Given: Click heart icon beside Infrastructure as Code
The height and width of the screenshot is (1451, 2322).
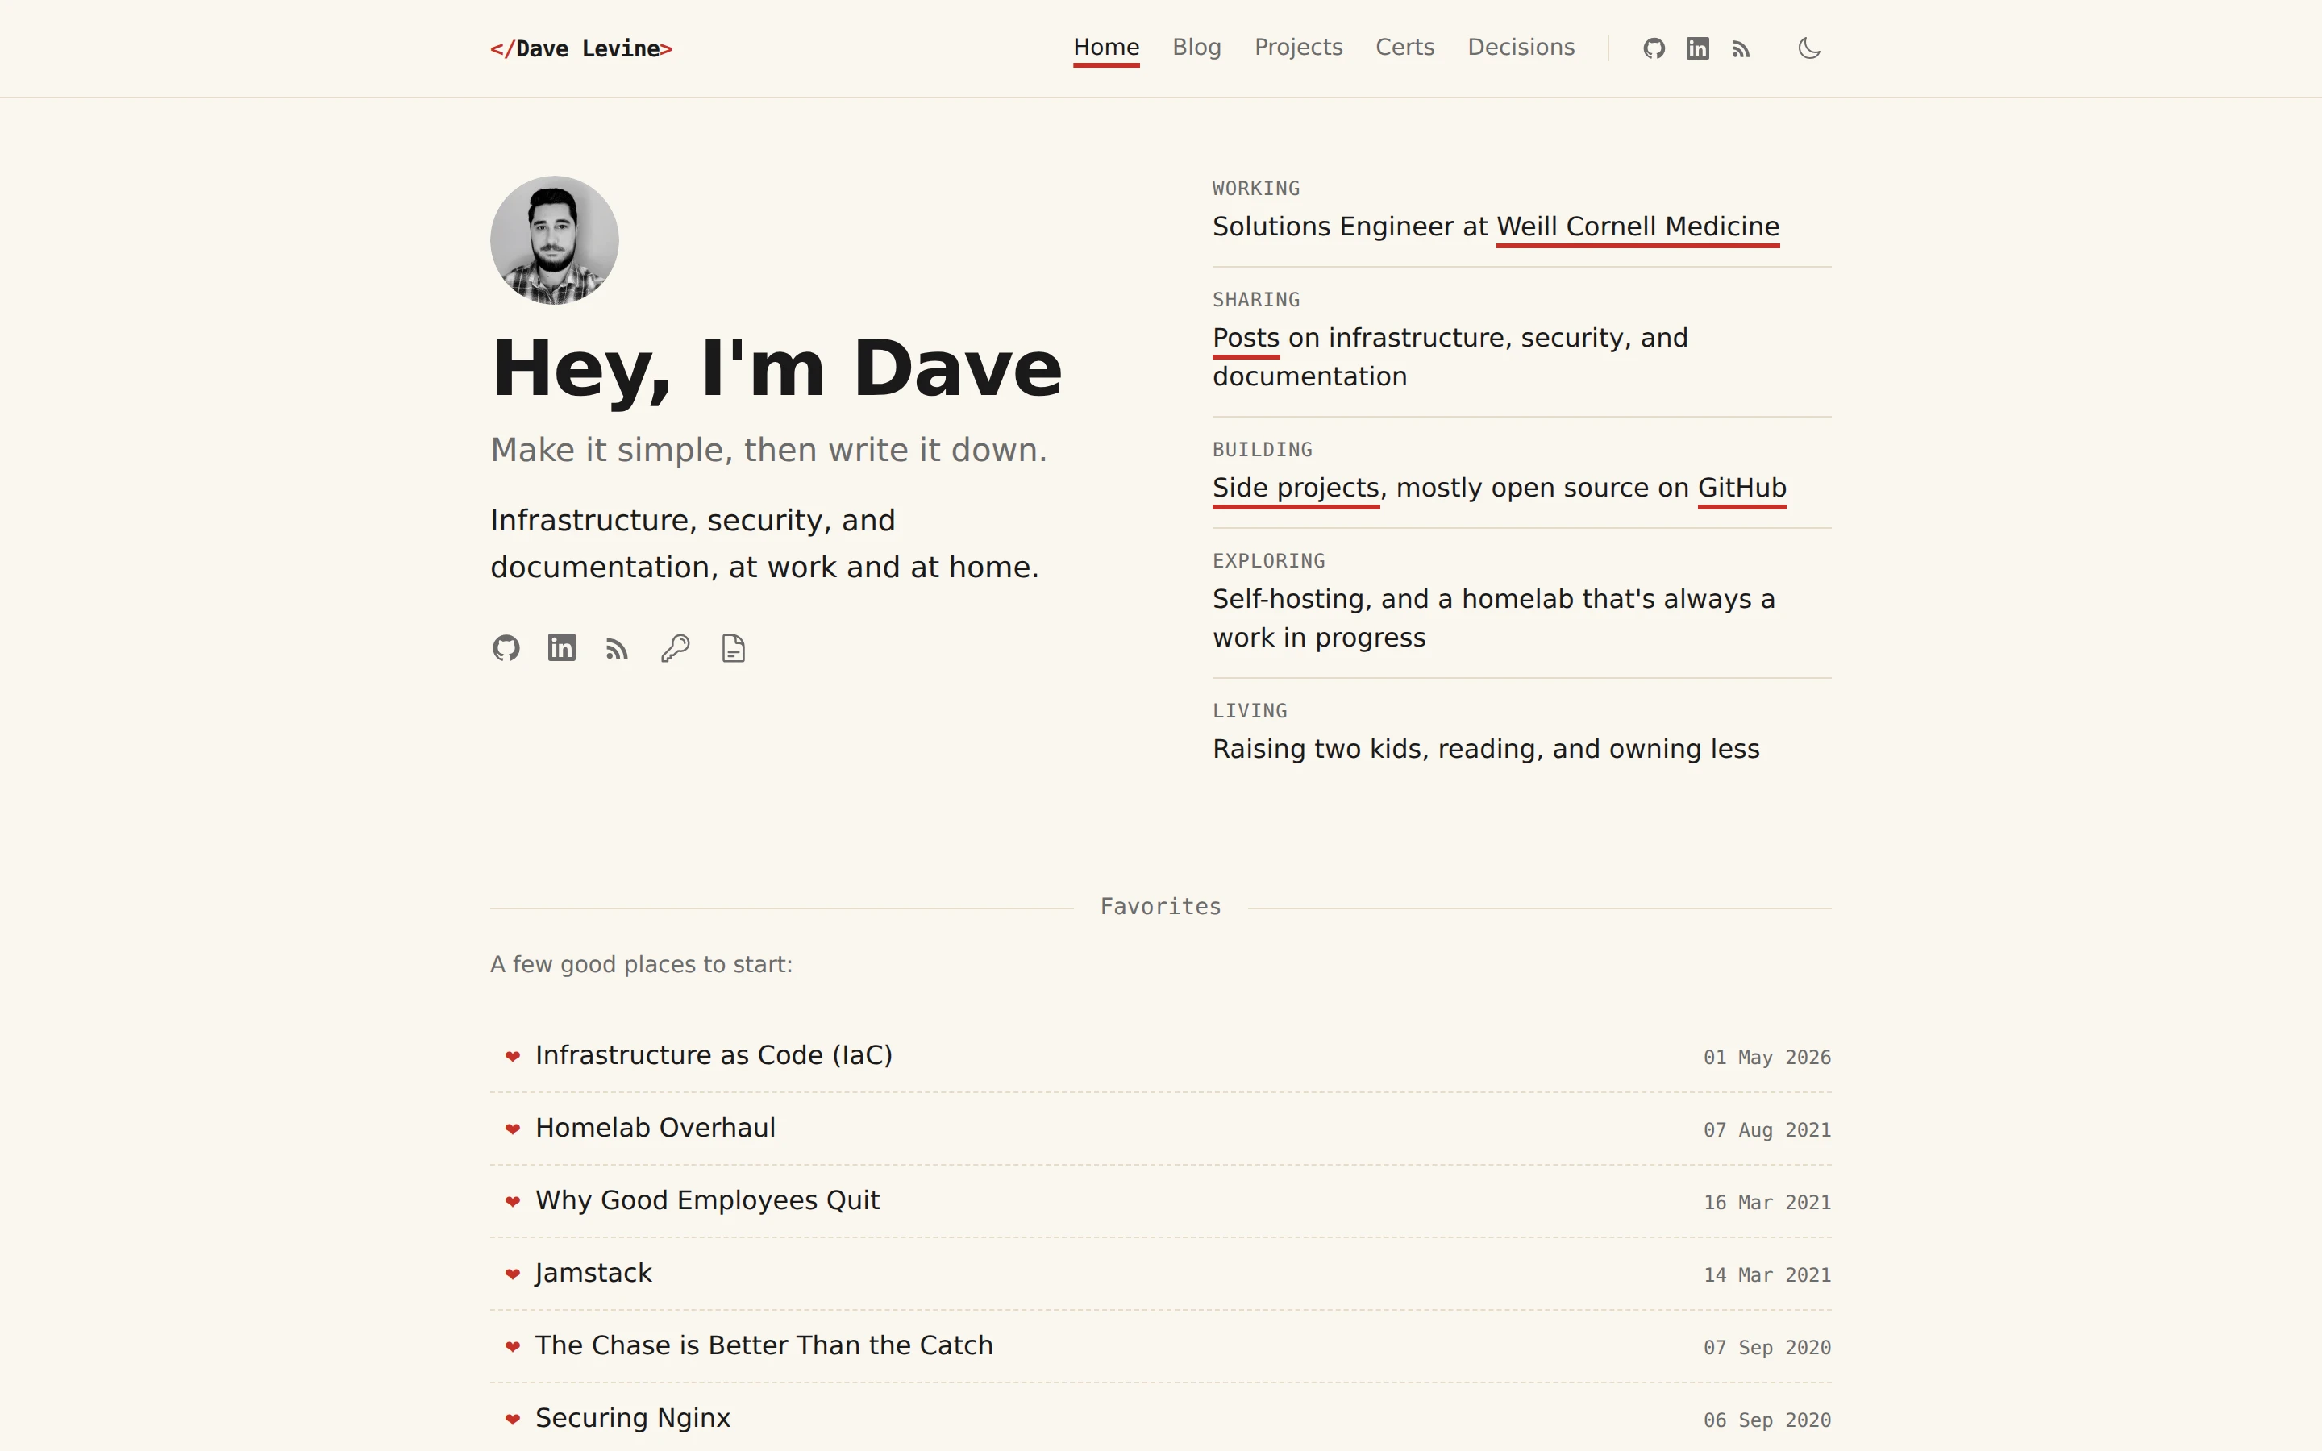Looking at the screenshot, I should click(513, 1057).
